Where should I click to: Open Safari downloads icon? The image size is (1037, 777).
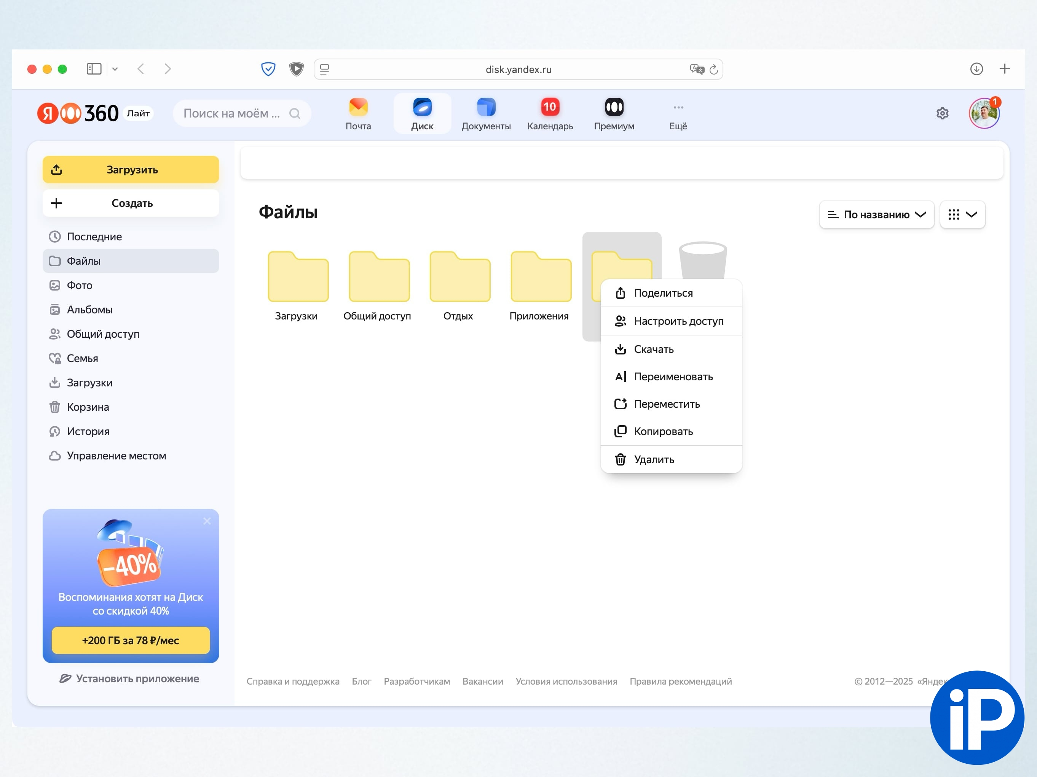[x=976, y=69]
